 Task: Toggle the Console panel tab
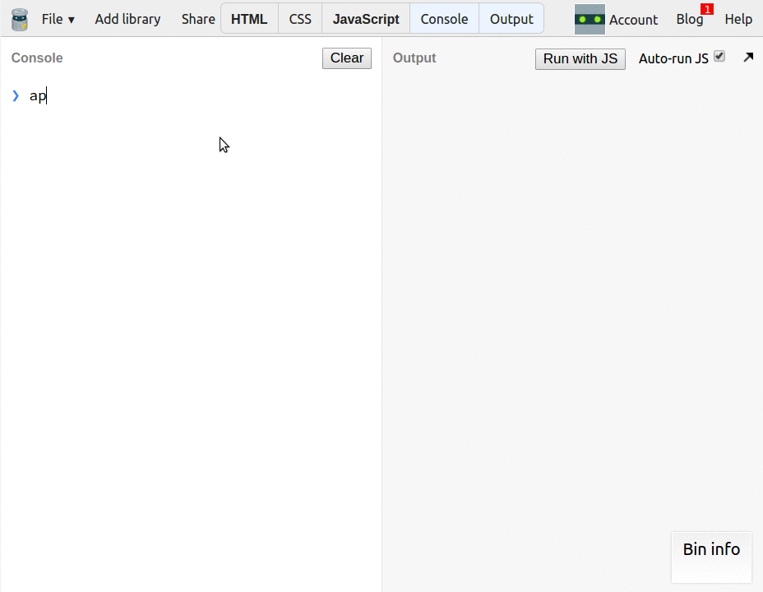tap(444, 19)
